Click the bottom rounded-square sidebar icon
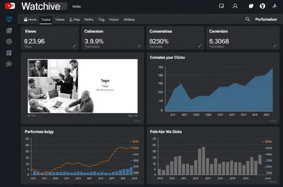The width and height of the screenshot is (283, 187). pos(9,64)
